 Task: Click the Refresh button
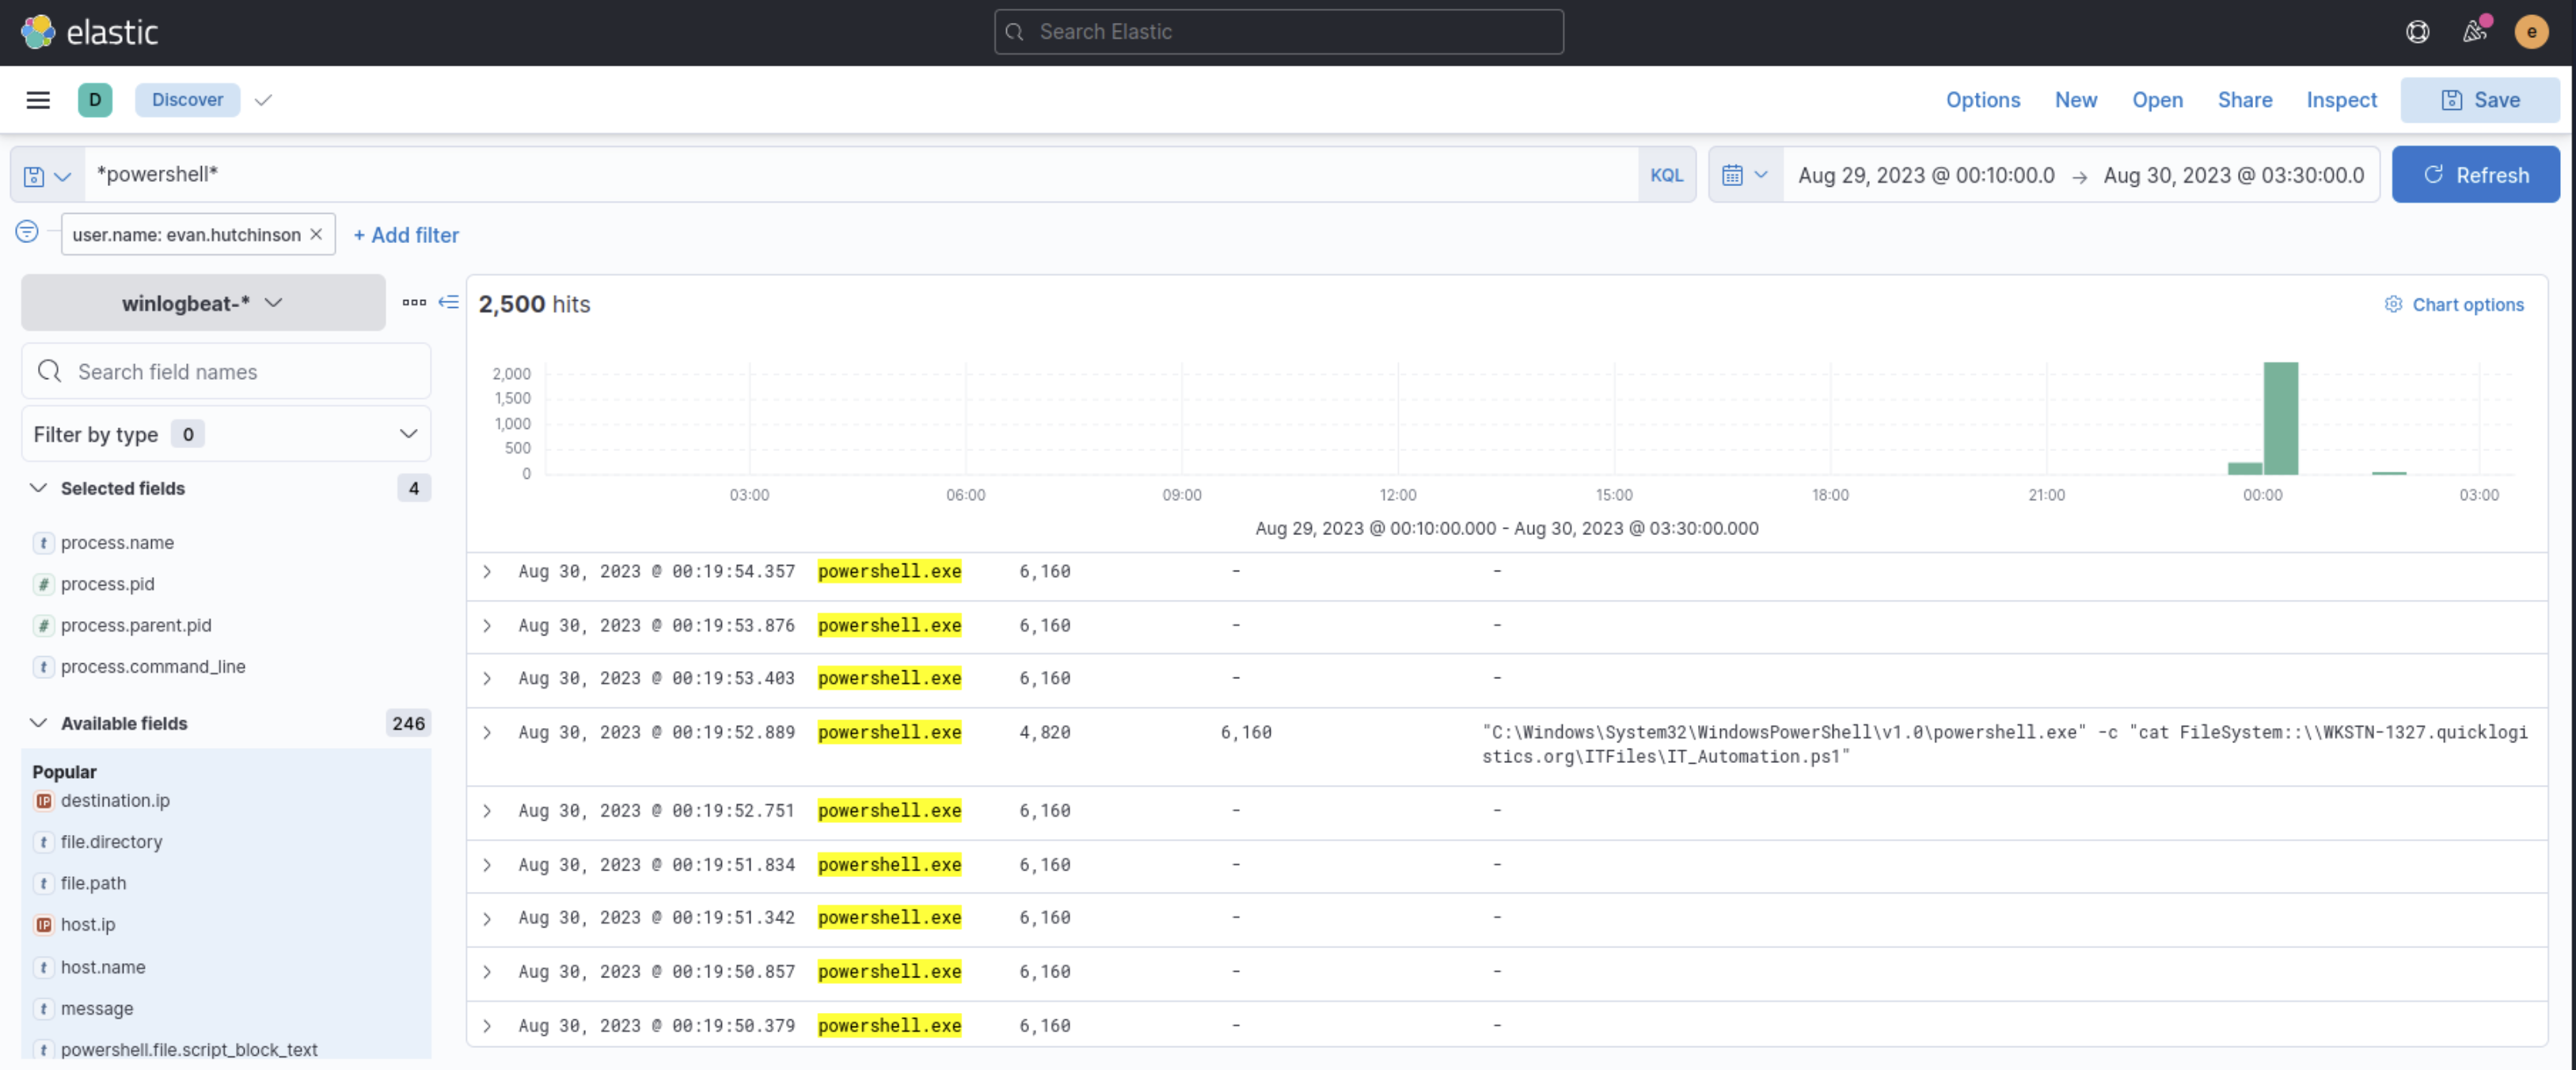pos(2475,175)
